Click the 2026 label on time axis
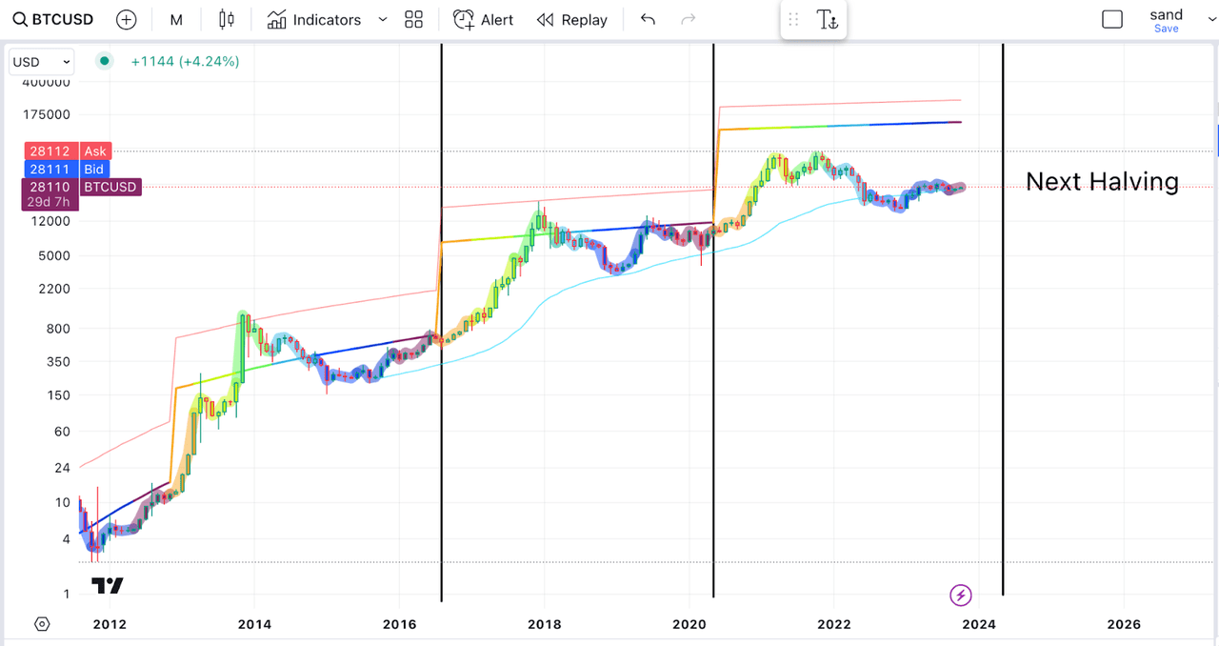 point(1124,624)
